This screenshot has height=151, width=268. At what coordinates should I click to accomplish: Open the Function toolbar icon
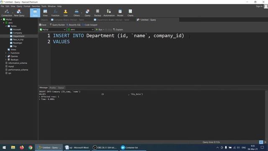tap(55, 13)
